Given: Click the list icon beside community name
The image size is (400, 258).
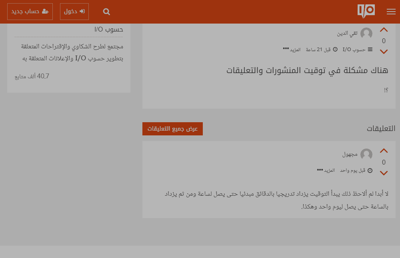Looking at the screenshot, I should point(370,50).
